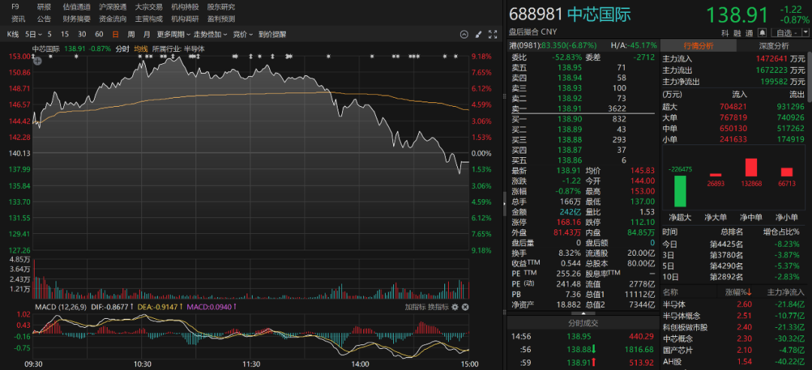The height and width of the screenshot is (370, 812).
Task: Select the drawing brush tool icon
Action: 478,35
